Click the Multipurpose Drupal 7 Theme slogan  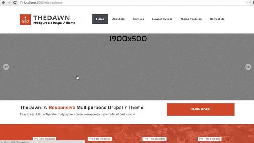[x=54, y=23]
